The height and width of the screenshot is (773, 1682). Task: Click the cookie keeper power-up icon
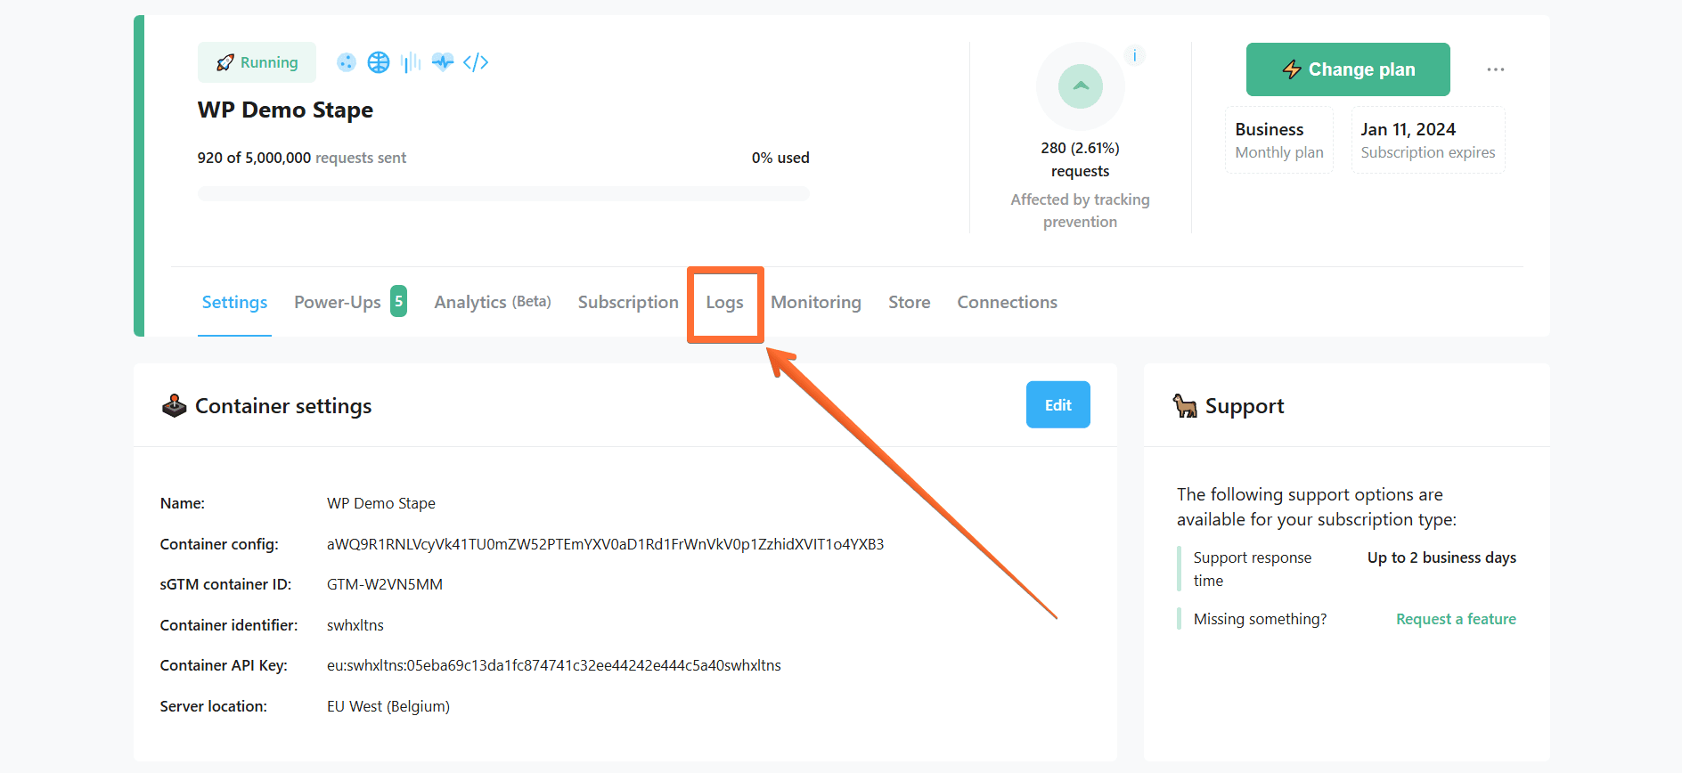(x=347, y=62)
